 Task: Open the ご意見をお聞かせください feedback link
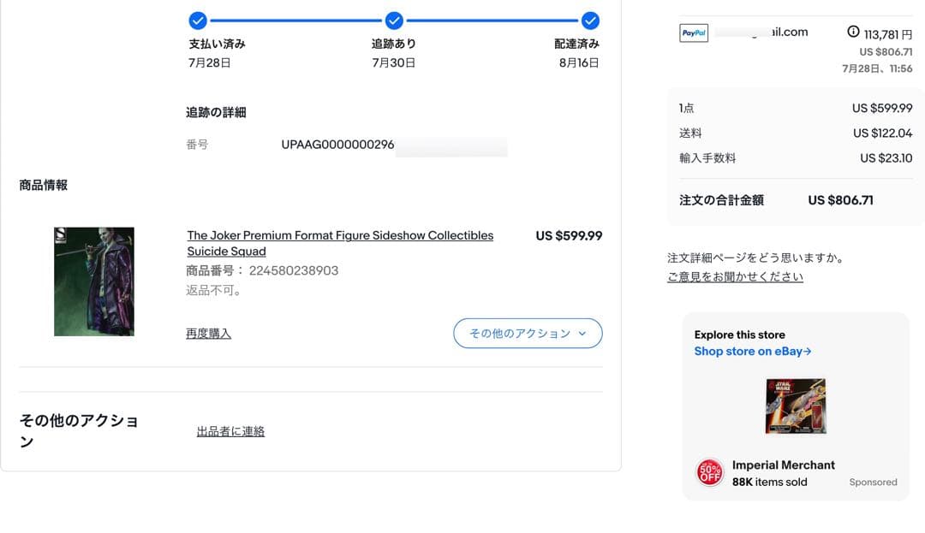tap(735, 277)
